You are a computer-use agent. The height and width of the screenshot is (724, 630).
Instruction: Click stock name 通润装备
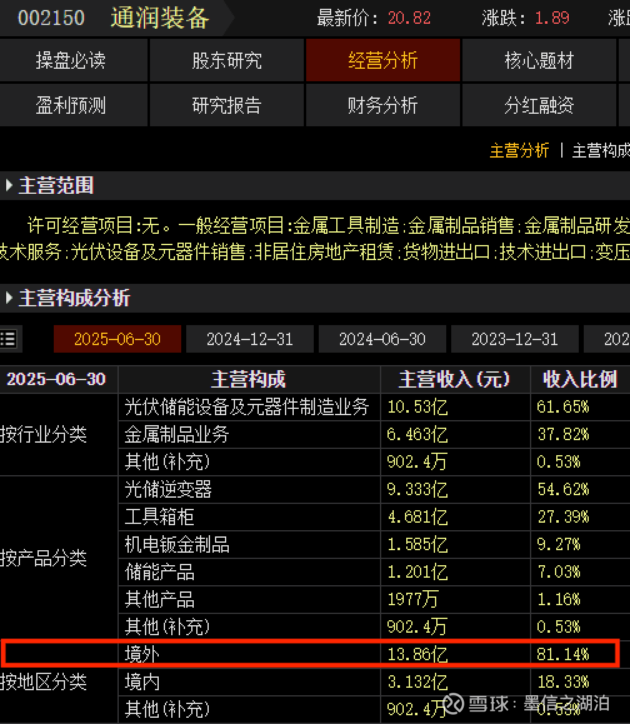pyautogui.click(x=160, y=18)
